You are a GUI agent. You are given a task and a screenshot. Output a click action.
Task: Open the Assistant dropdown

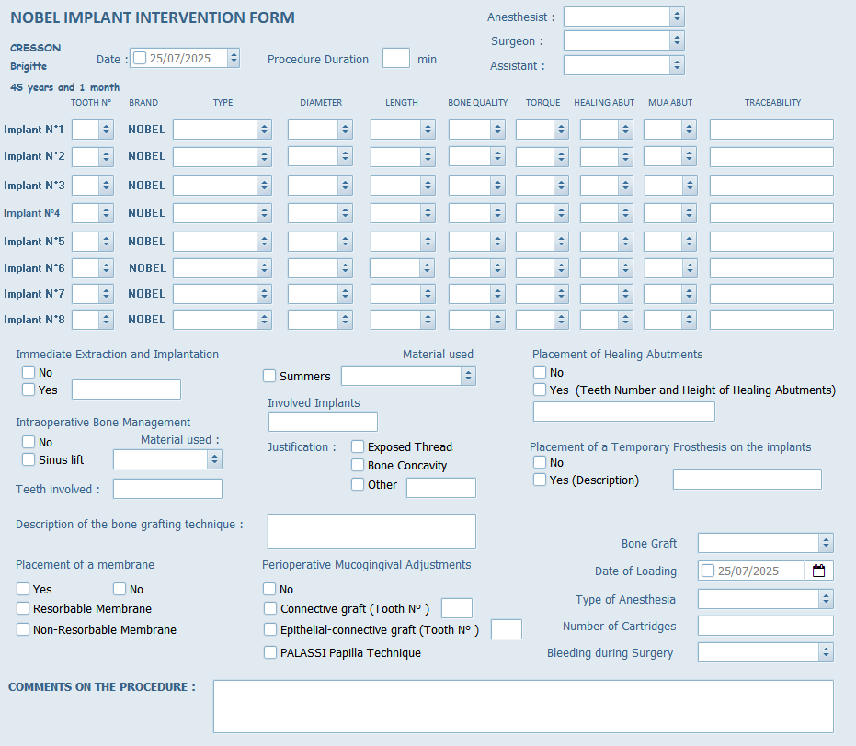[x=677, y=65]
